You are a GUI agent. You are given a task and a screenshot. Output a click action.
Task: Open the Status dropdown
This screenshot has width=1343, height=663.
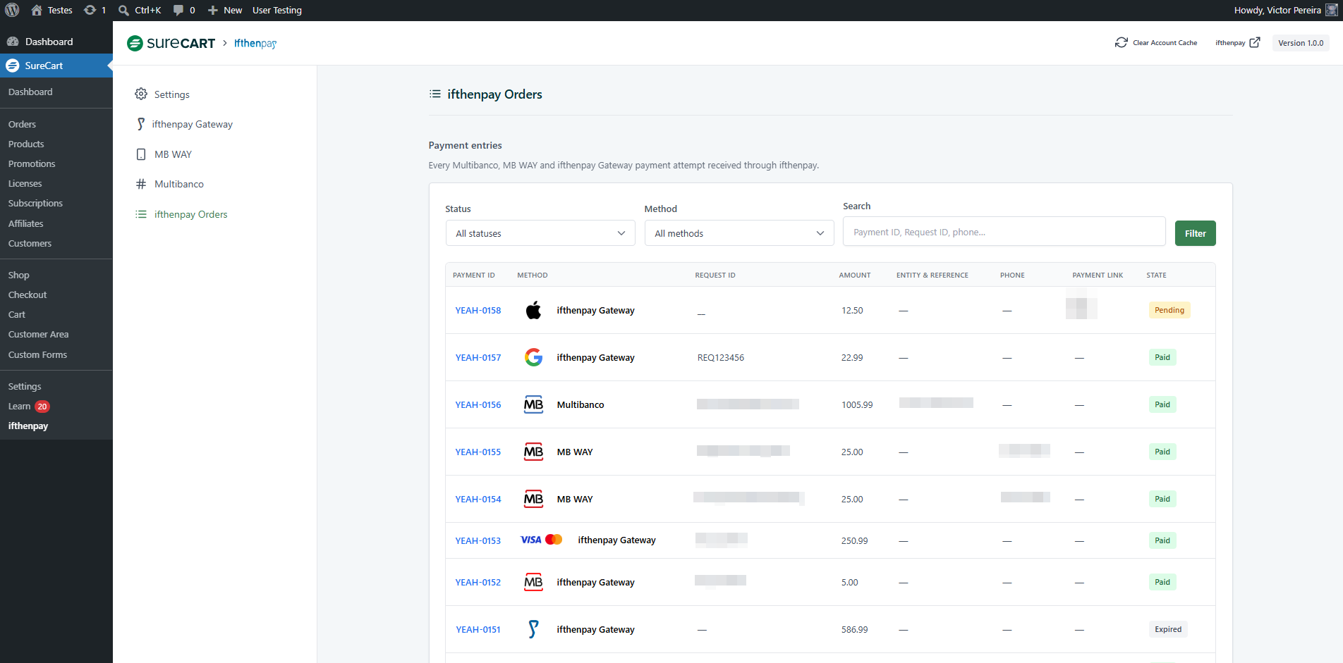tap(540, 233)
